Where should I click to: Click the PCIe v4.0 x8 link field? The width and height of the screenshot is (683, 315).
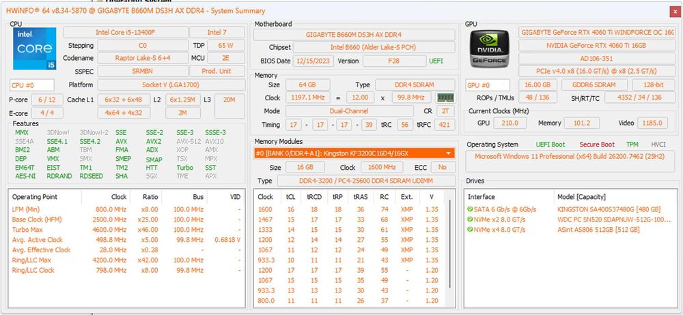(x=597, y=71)
